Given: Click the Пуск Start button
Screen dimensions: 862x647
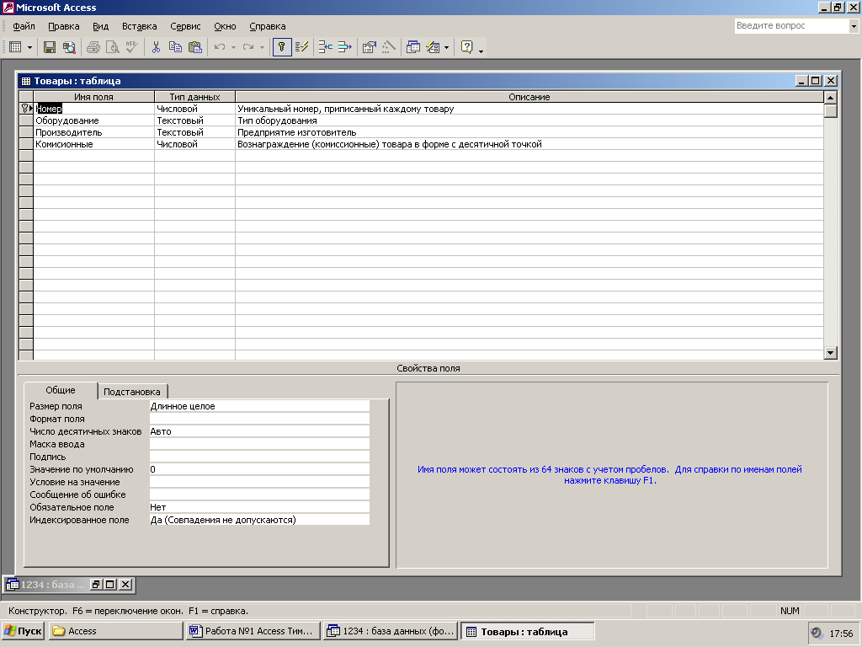Looking at the screenshot, I should point(23,631).
